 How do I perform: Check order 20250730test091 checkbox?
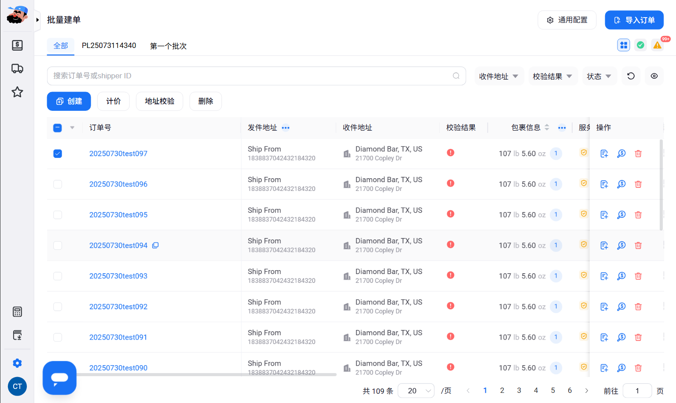(x=58, y=337)
